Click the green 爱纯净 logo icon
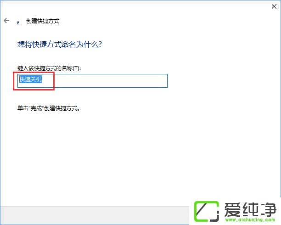The image size is (281, 225). (x=207, y=211)
